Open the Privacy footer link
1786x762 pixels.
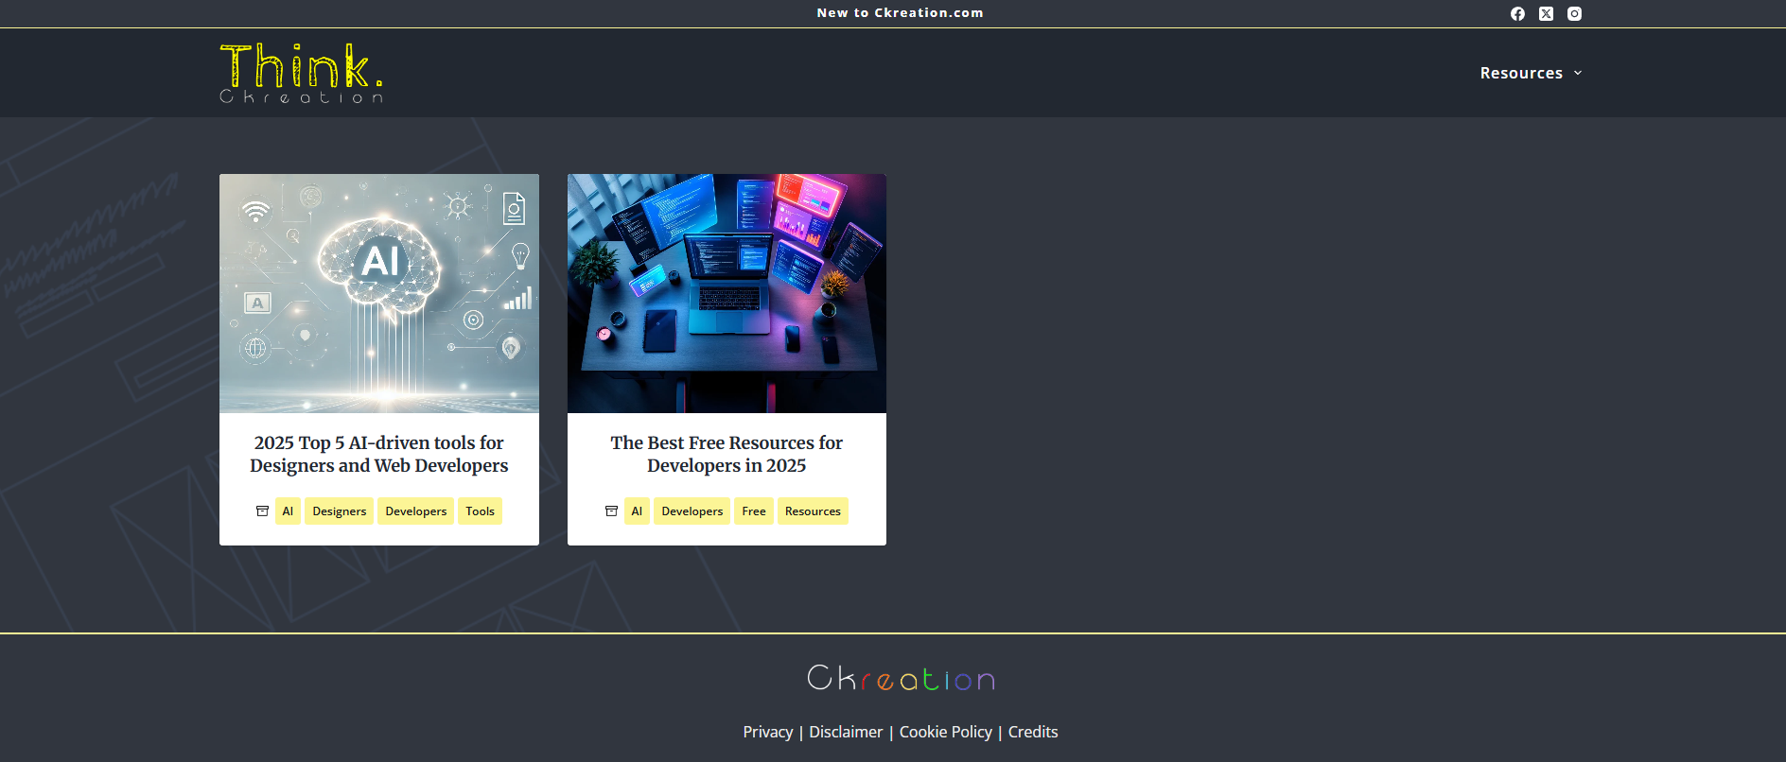(767, 732)
